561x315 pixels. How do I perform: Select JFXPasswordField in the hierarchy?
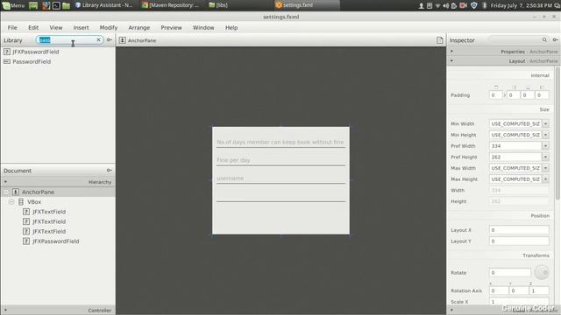tap(56, 241)
